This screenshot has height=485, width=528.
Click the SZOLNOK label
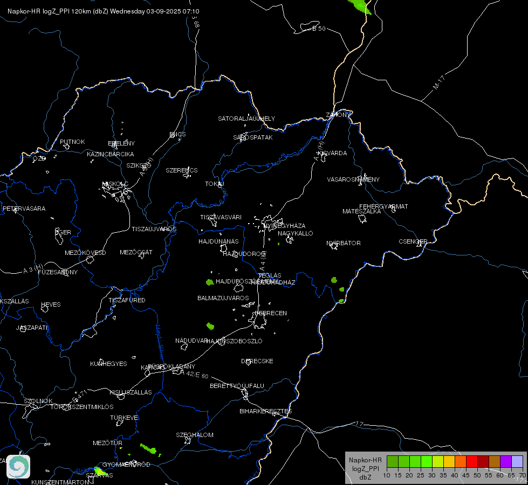tap(38, 401)
